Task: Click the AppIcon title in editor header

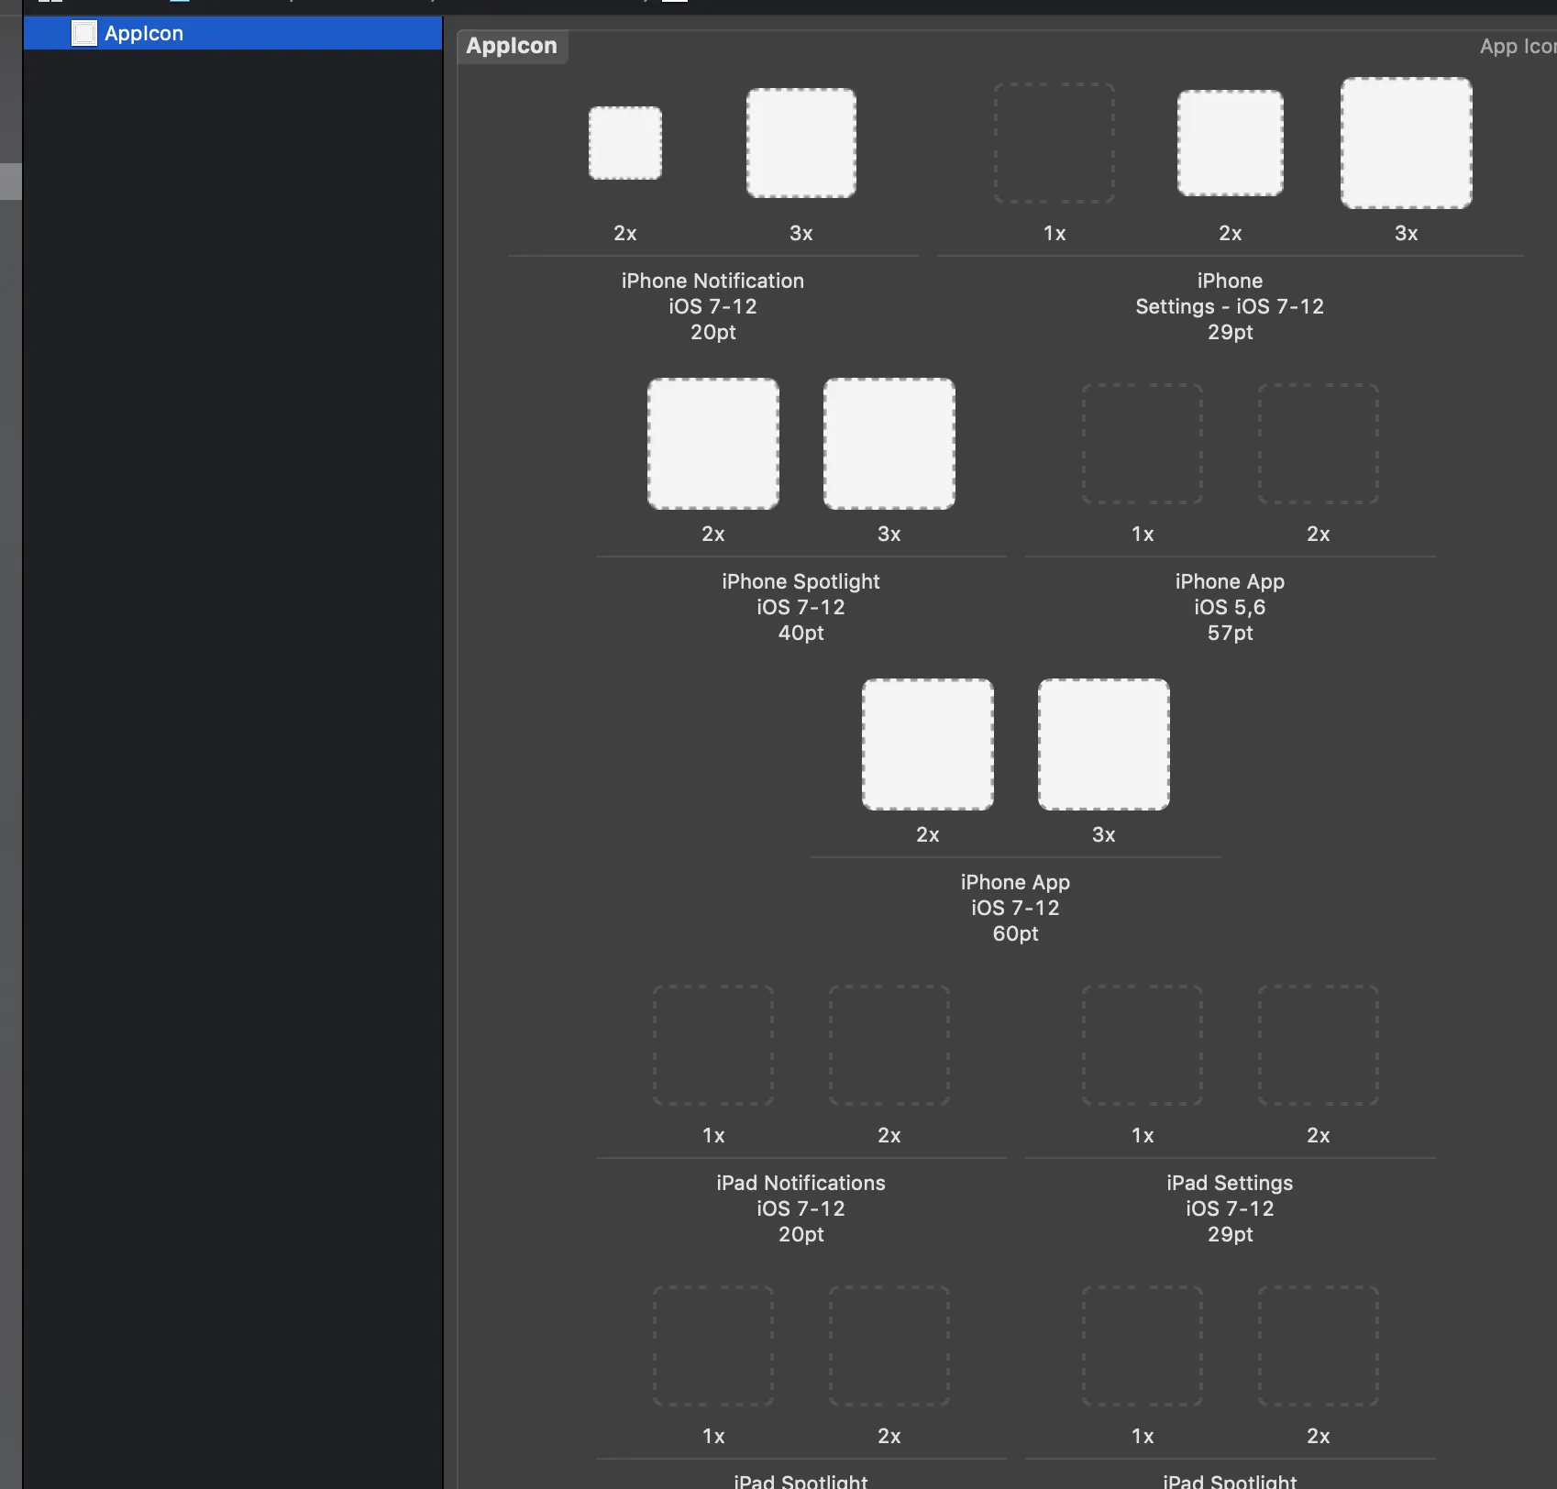Action: (512, 46)
